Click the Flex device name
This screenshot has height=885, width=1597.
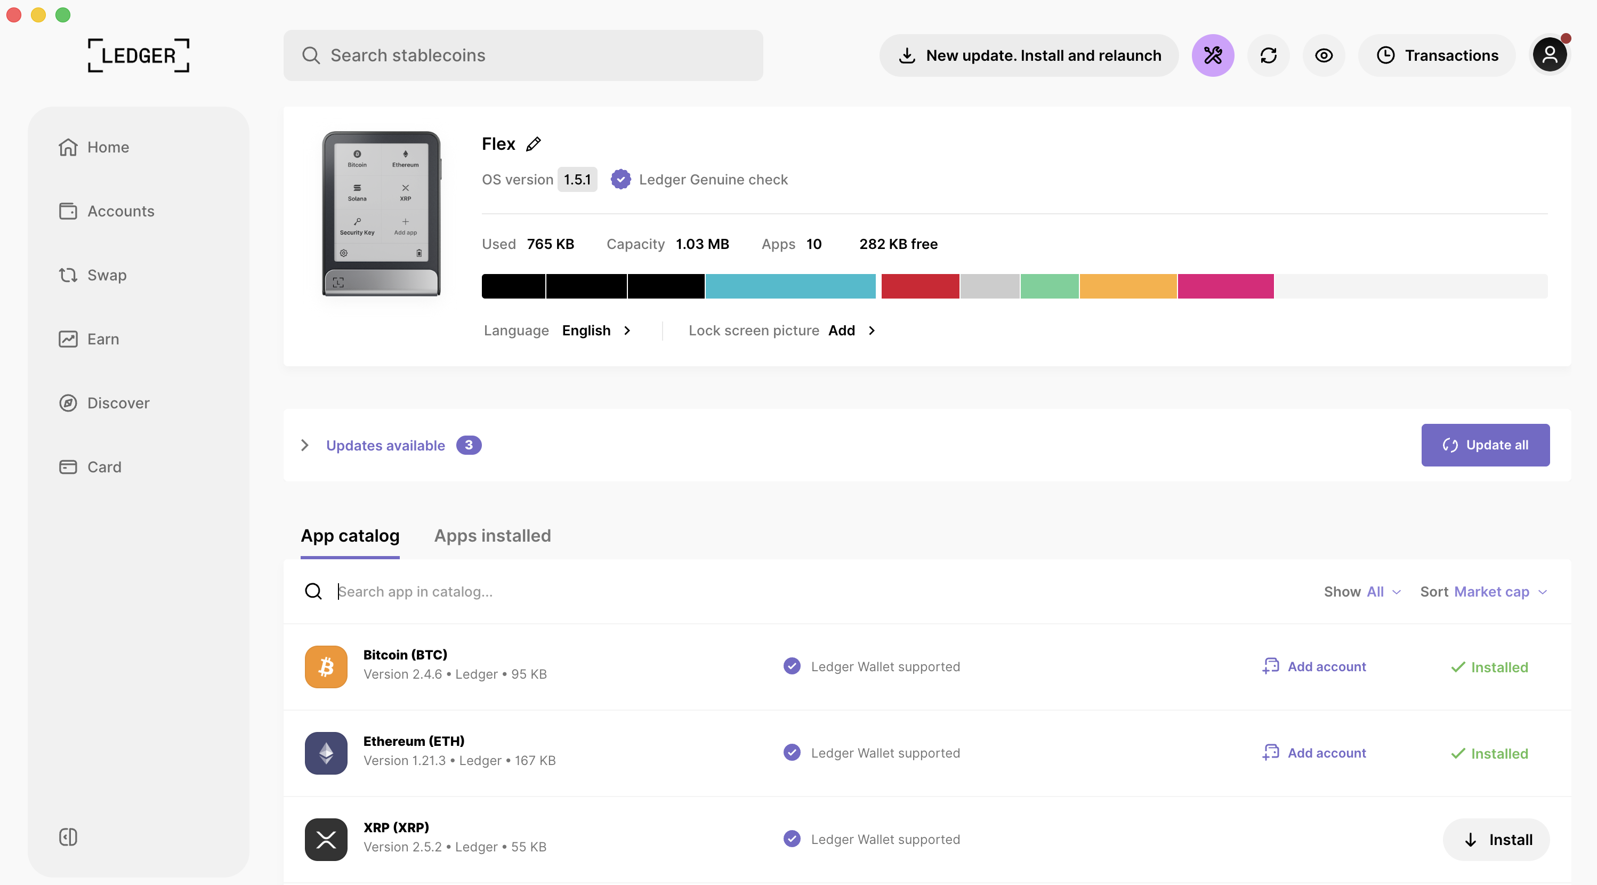click(498, 144)
